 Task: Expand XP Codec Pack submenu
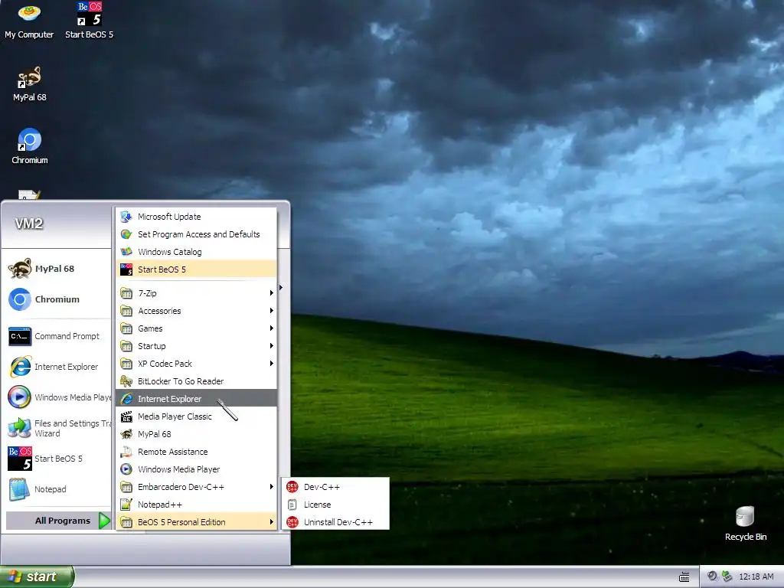pos(197,364)
